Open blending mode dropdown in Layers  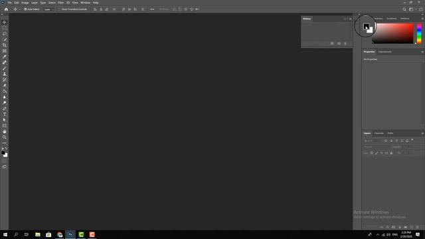377,147
